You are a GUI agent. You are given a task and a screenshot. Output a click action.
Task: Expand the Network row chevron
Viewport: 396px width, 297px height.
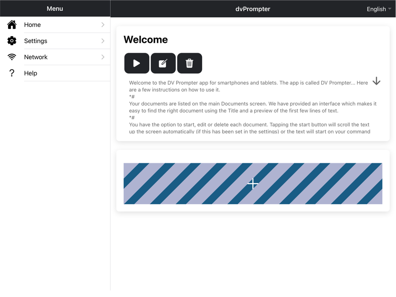point(103,57)
